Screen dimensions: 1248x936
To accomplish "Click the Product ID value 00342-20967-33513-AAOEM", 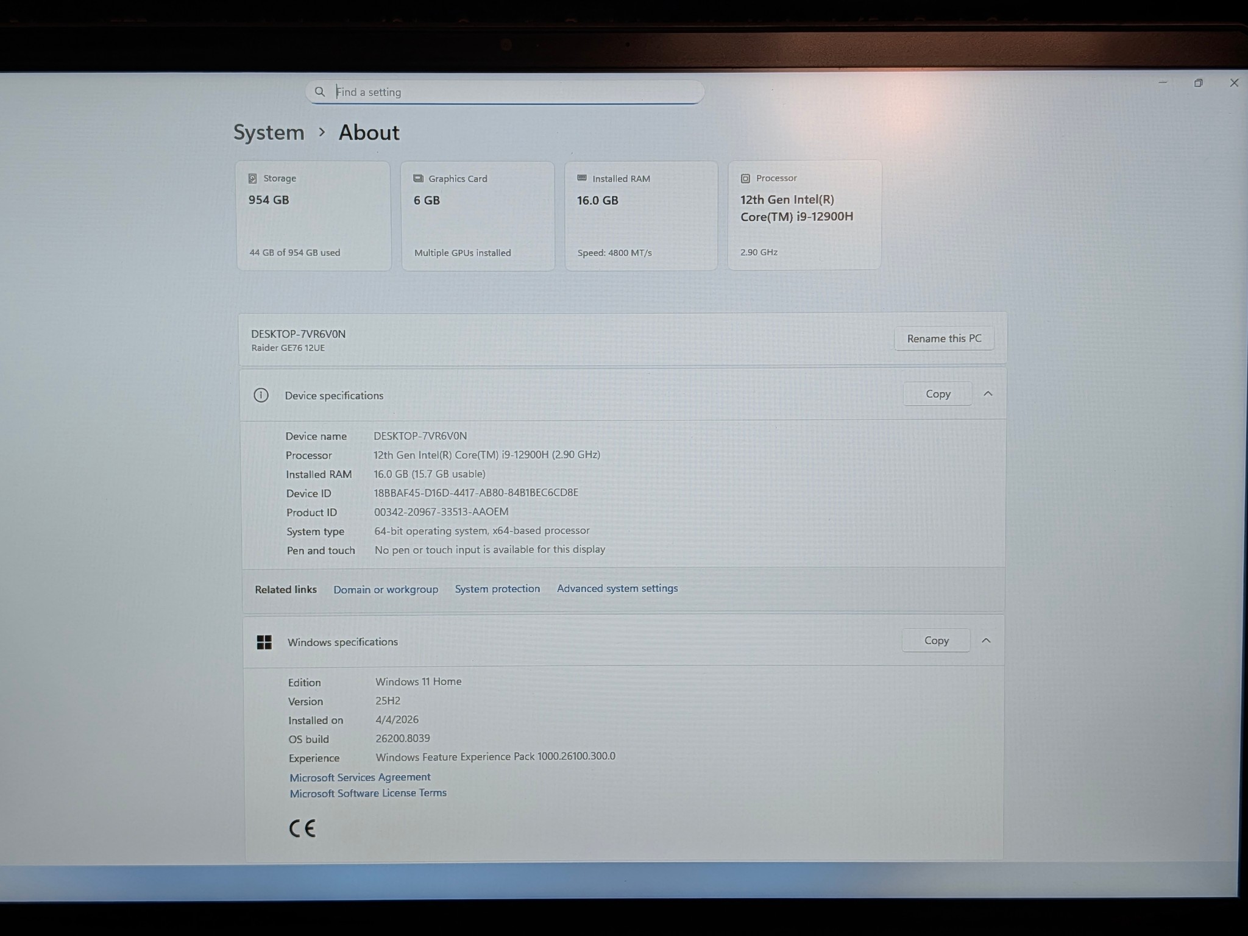I will coord(441,512).
